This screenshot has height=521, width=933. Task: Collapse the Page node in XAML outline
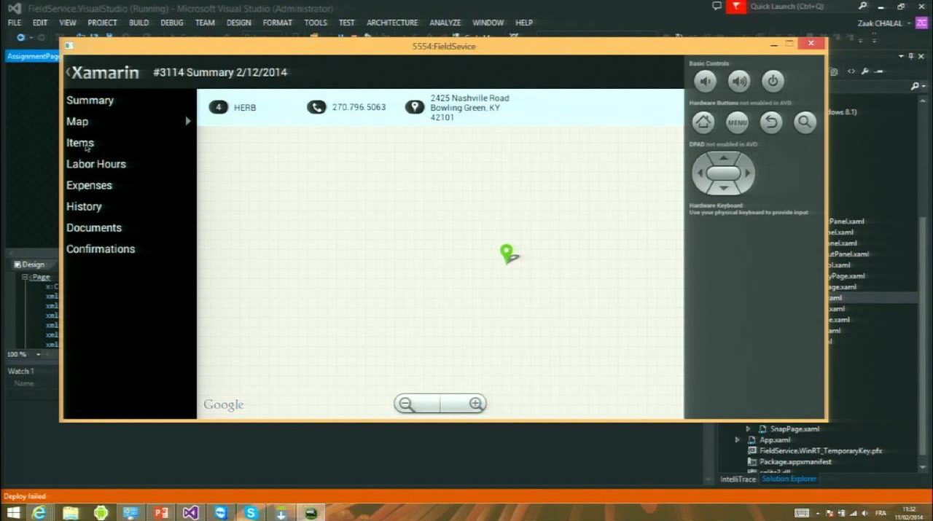24,277
